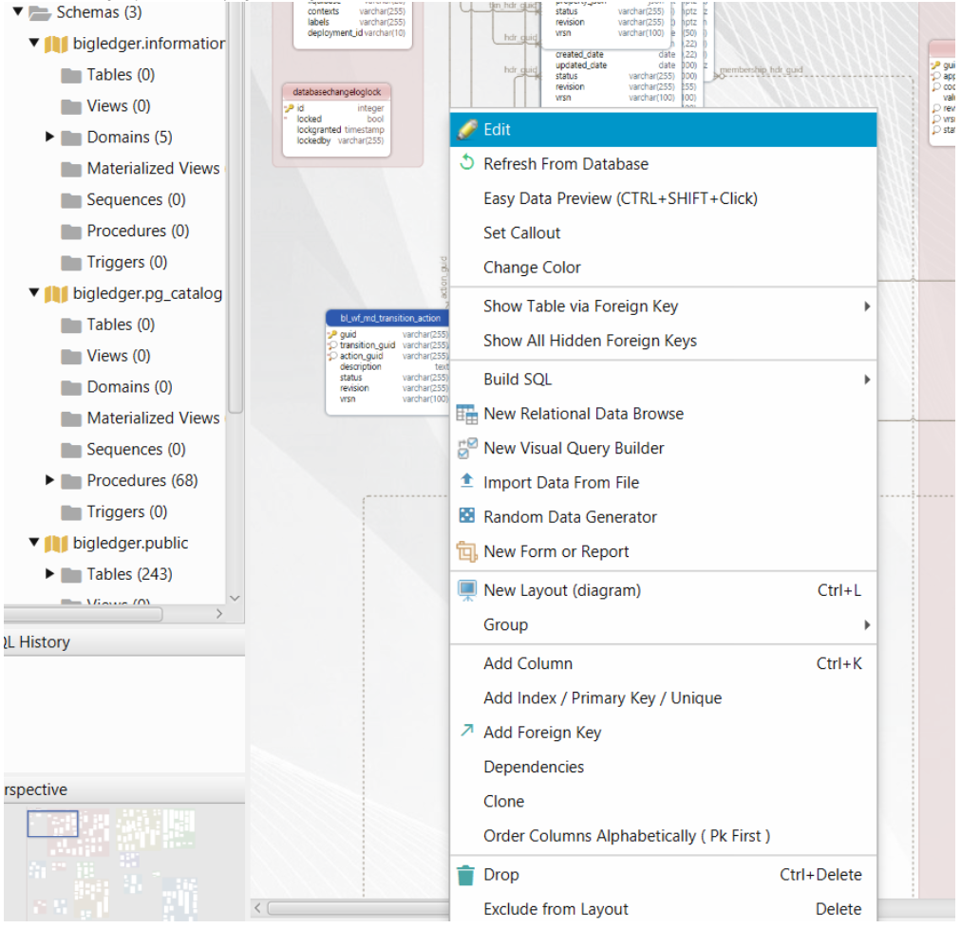The width and height of the screenshot is (961, 928).
Task: Click the New Relational Data Browse icon
Action: tap(466, 414)
